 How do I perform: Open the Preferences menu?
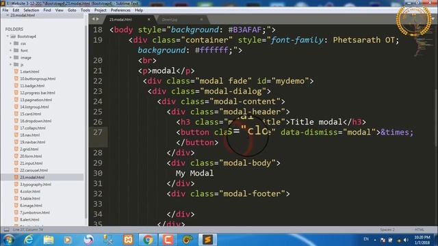[x=120, y=10]
